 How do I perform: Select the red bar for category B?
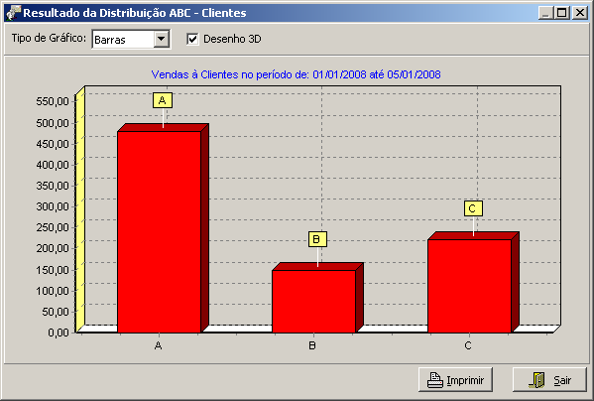coord(314,302)
